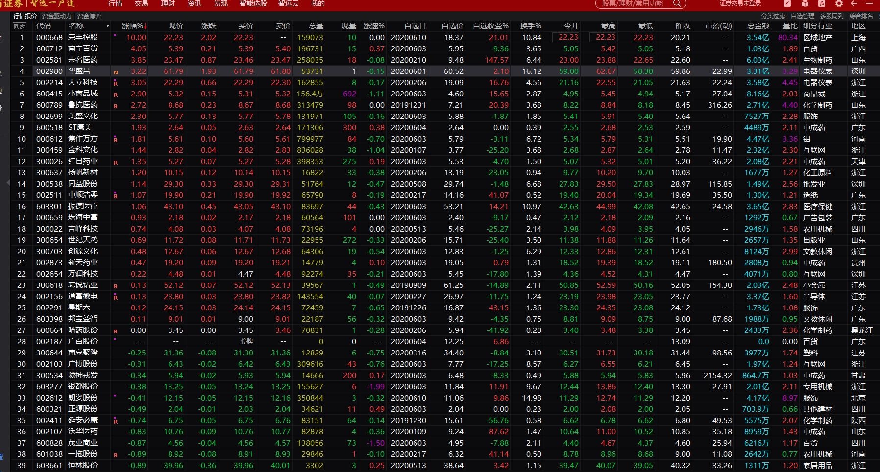Collapse the left side panel arrow
Screen dimensions: 880x472
click(x=8, y=182)
